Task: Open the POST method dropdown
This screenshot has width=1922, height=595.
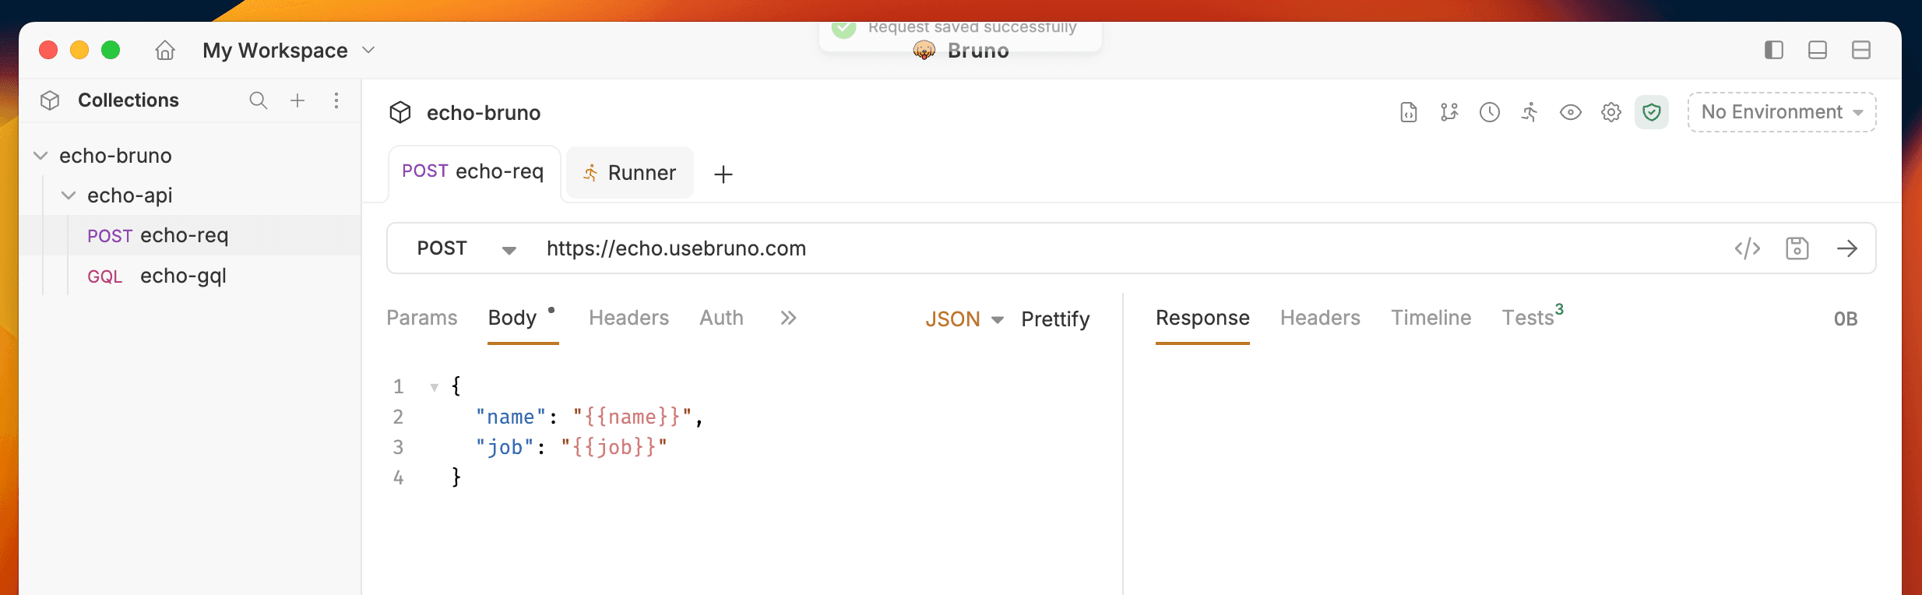Action: click(466, 248)
